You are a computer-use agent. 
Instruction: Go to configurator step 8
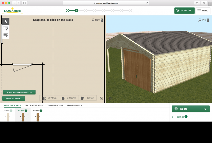point(130,10)
